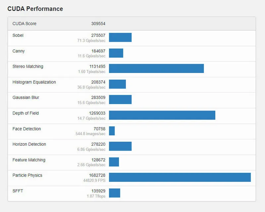Click the Particle Physics score bar

click(x=180, y=177)
